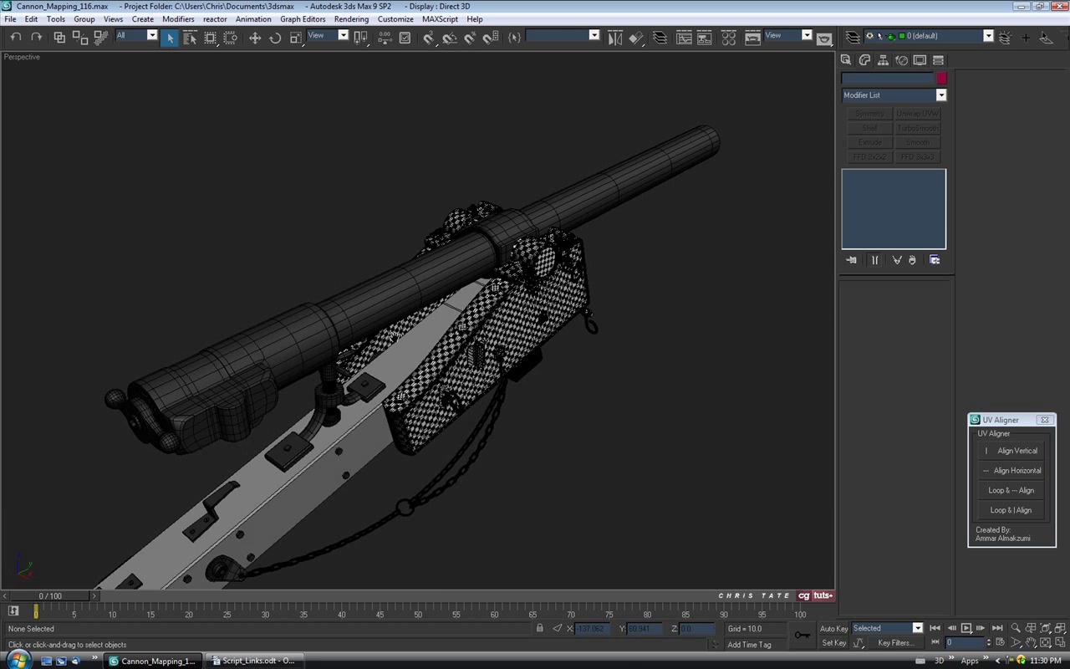Click the Redo arrow icon
The image size is (1070, 669).
(36, 37)
